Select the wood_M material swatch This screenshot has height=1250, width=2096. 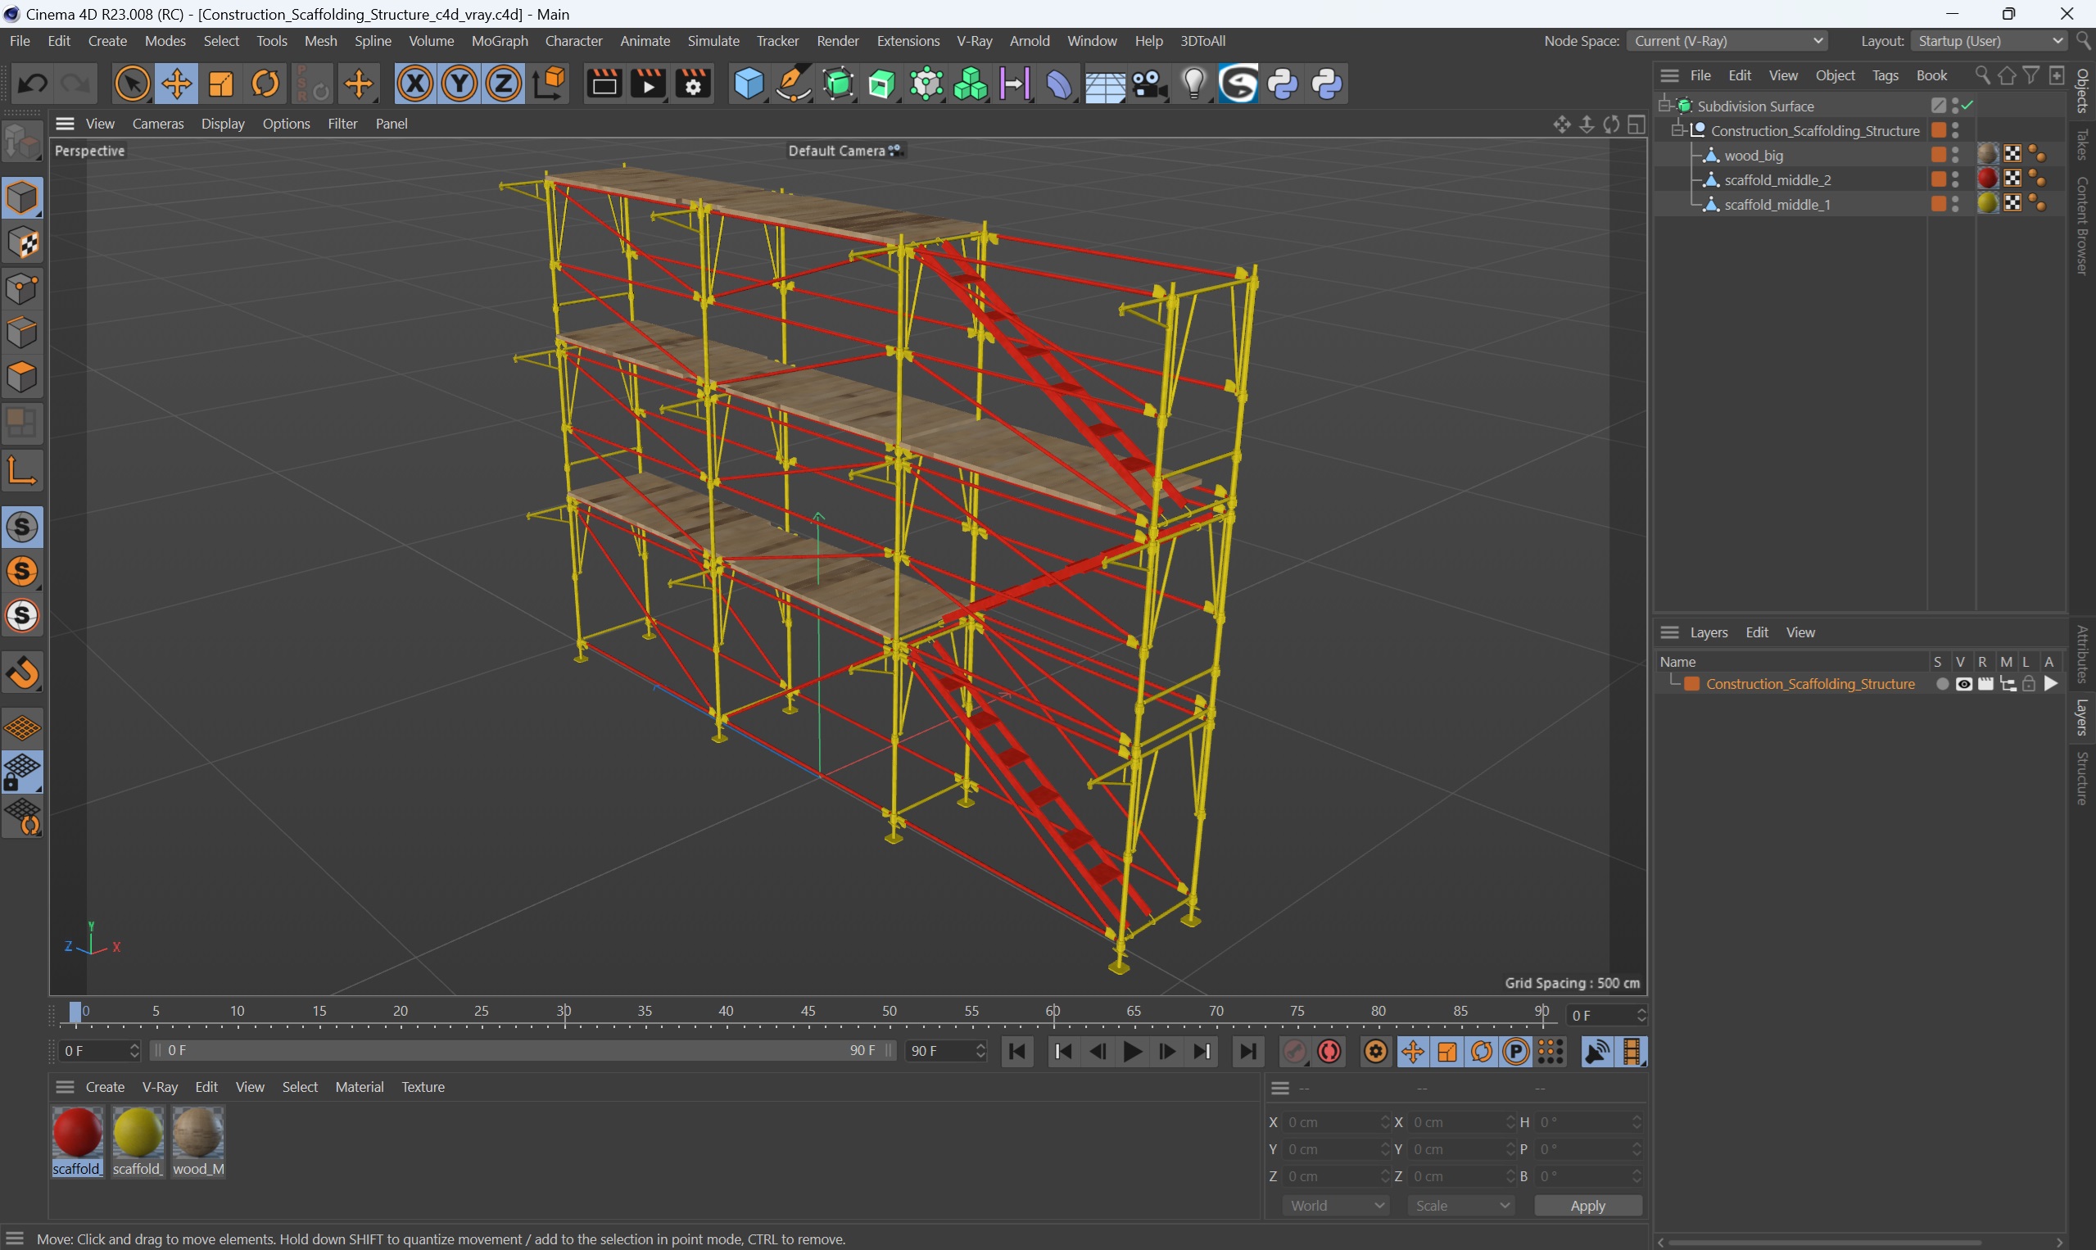click(199, 1134)
